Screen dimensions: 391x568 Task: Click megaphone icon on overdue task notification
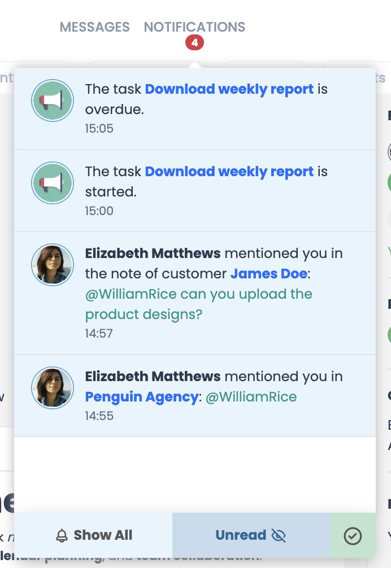52,101
